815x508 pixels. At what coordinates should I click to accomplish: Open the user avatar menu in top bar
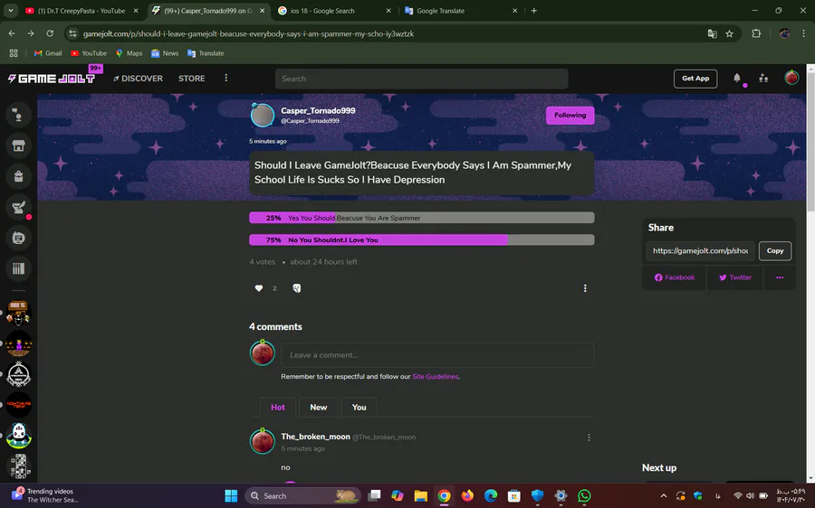tap(791, 78)
